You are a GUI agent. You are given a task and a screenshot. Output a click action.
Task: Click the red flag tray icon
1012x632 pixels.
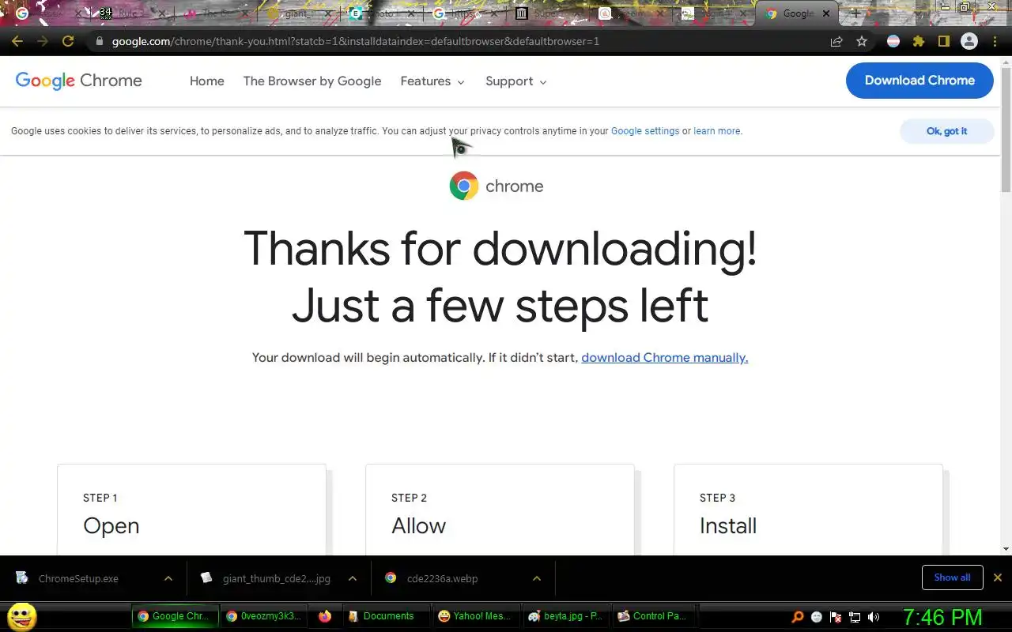click(836, 617)
